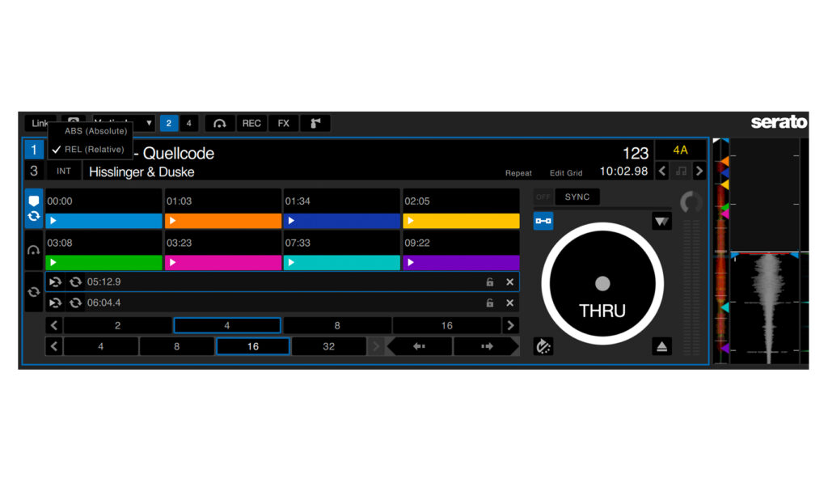Lock the 06:04.4 saved loop
This screenshot has width=828, height=487.
point(489,303)
